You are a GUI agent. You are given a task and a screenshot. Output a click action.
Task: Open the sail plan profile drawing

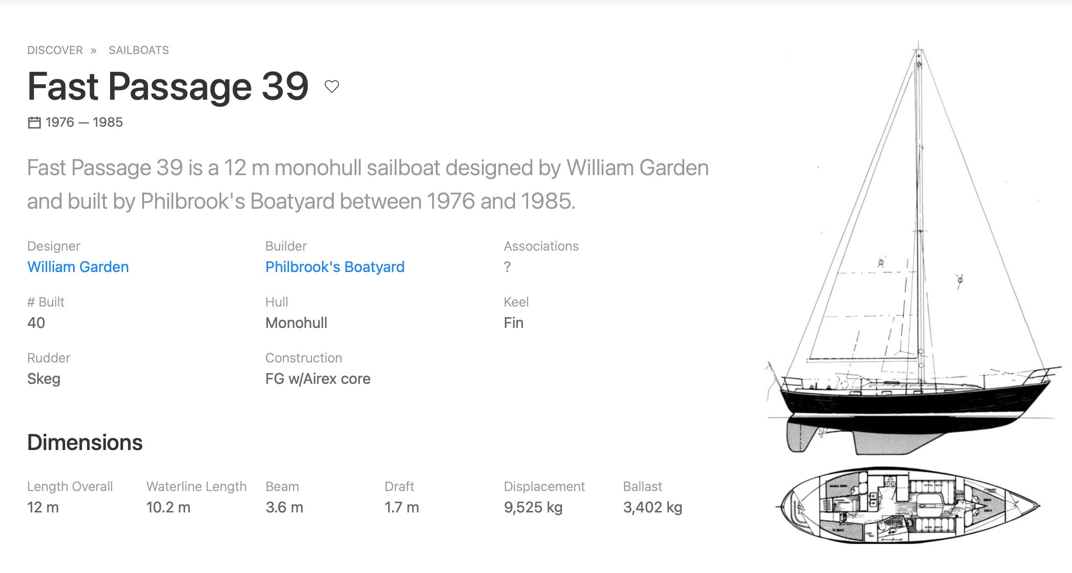[914, 252]
